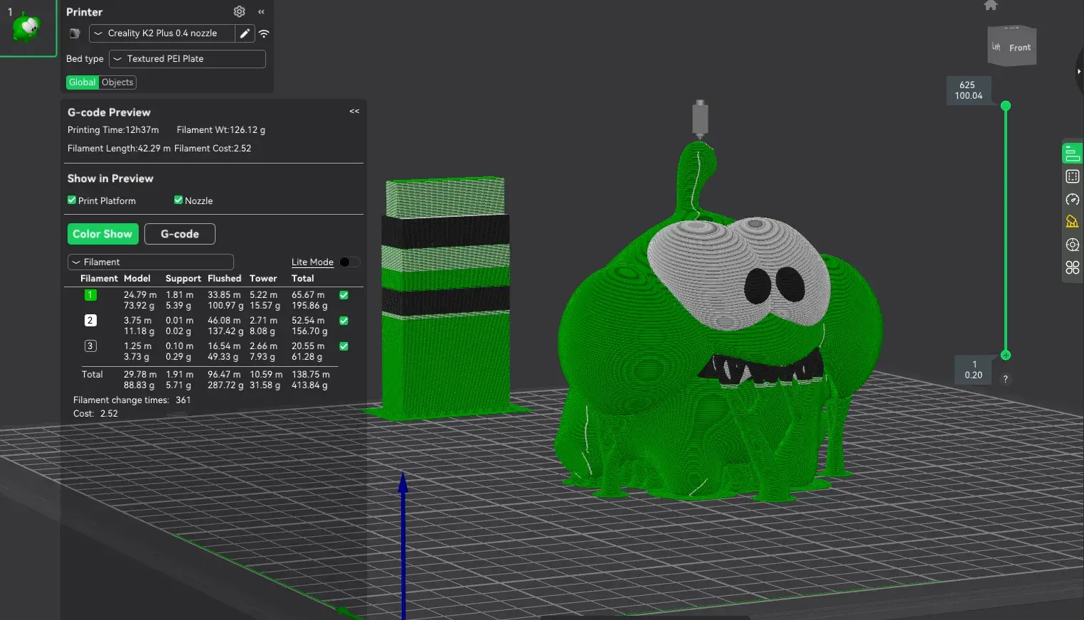Image resolution: width=1084 pixels, height=620 pixels.
Task: Click the Filament change times 361 value
Action: pos(183,400)
